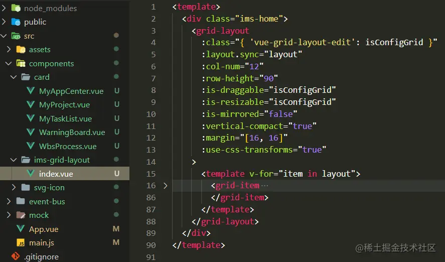Open .gitignore file

[x=42, y=256]
